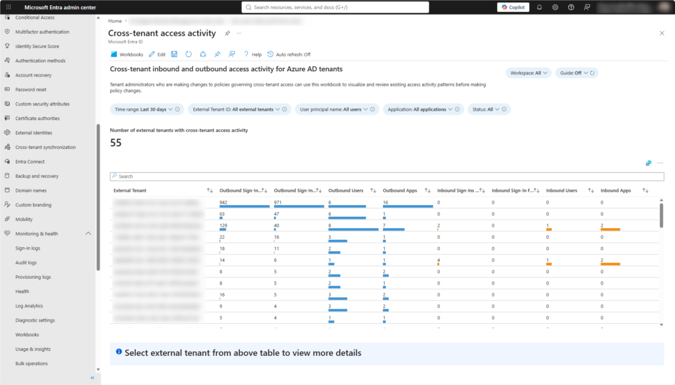Open Log Analytics in sidebar
This screenshot has height=385, width=675.
(x=29, y=306)
